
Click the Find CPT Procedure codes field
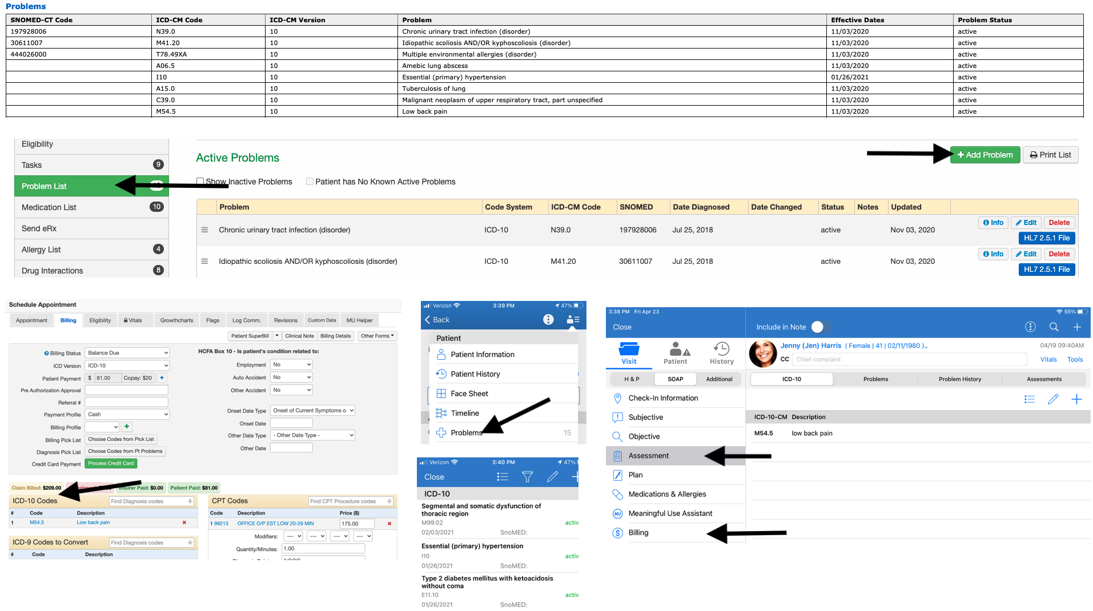tap(351, 501)
